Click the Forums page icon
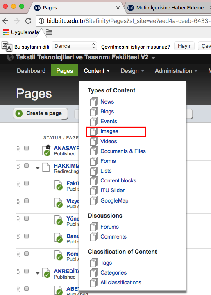 pos(94,227)
